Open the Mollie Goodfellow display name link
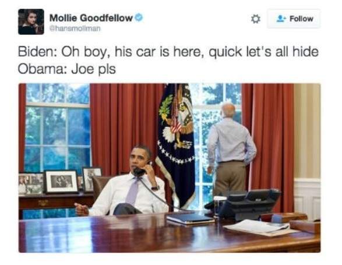Viewport: 342px width, 265px height. (91, 18)
